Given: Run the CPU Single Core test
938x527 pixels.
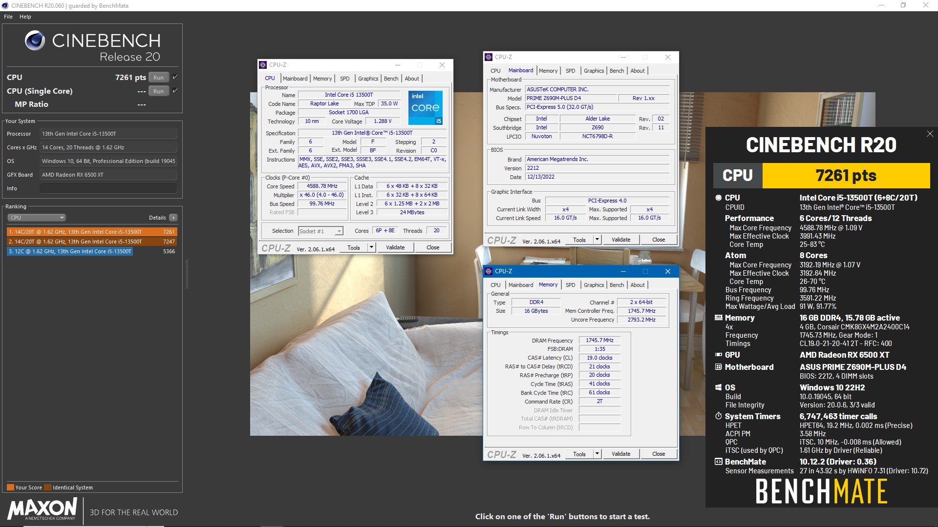Looking at the screenshot, I should 159,91.
